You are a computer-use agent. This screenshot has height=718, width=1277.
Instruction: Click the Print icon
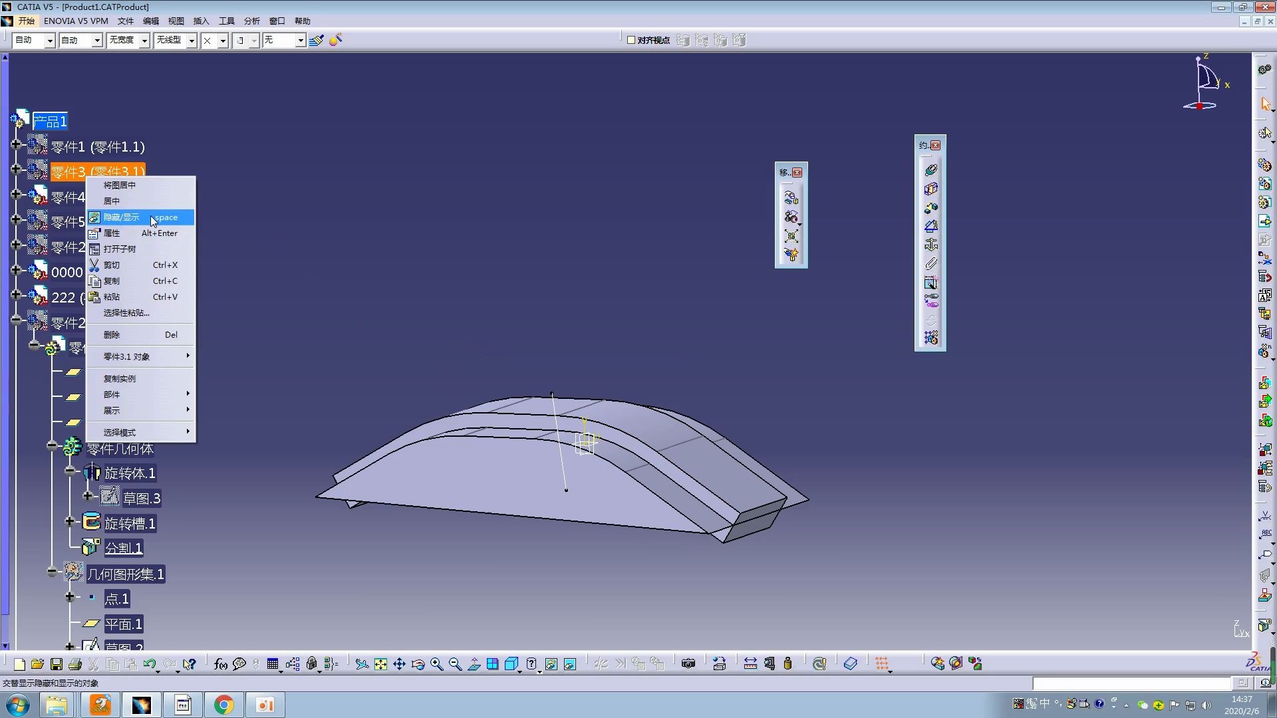pyautogui.click(x=75, y=663)
